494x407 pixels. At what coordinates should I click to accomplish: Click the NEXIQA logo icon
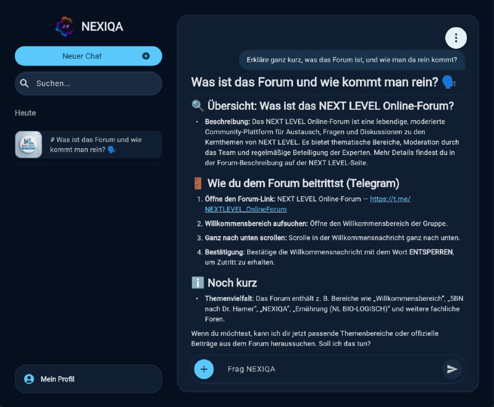[65, 27]
